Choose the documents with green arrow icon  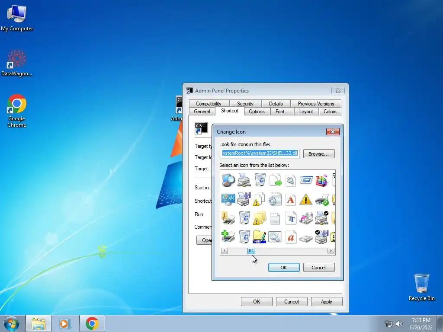point(275,180)
